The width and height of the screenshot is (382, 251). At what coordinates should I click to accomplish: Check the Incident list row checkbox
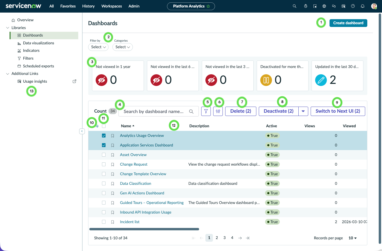tap(104, 222)
